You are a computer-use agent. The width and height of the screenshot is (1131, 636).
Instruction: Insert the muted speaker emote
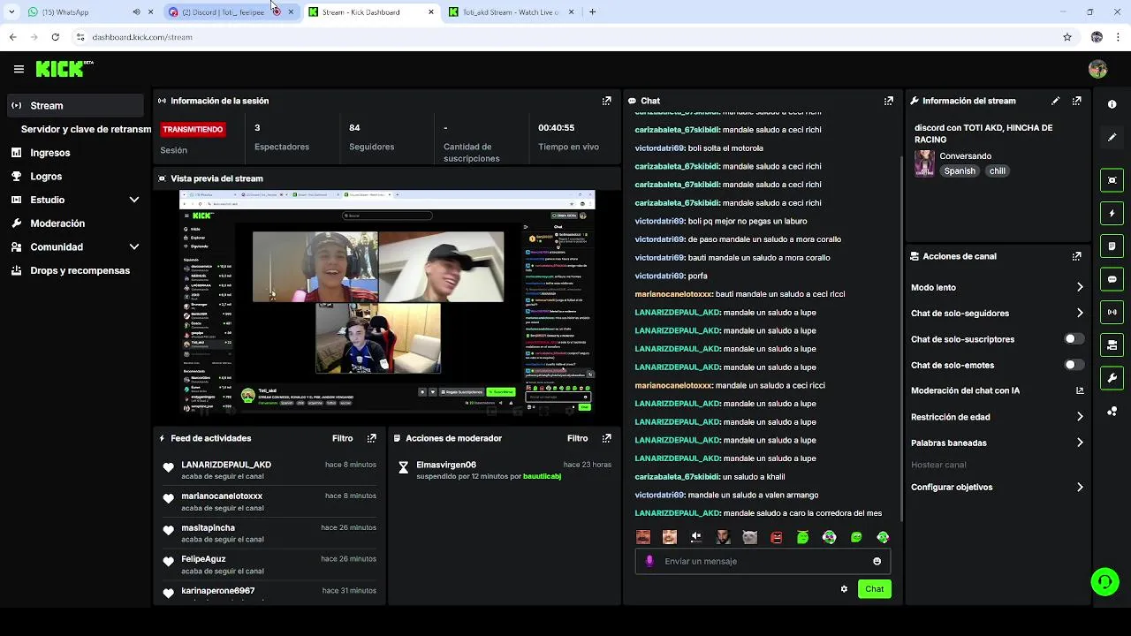pos(696,537)
